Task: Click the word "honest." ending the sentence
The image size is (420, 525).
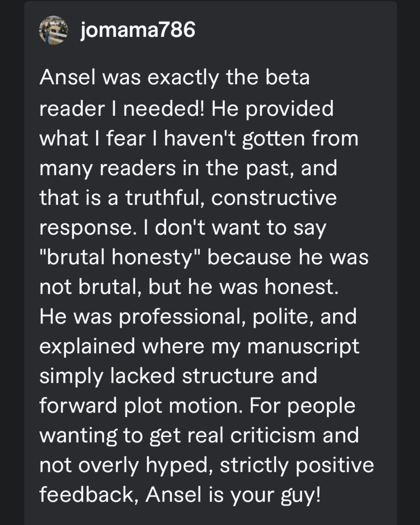Action: [x=301, y=287]
